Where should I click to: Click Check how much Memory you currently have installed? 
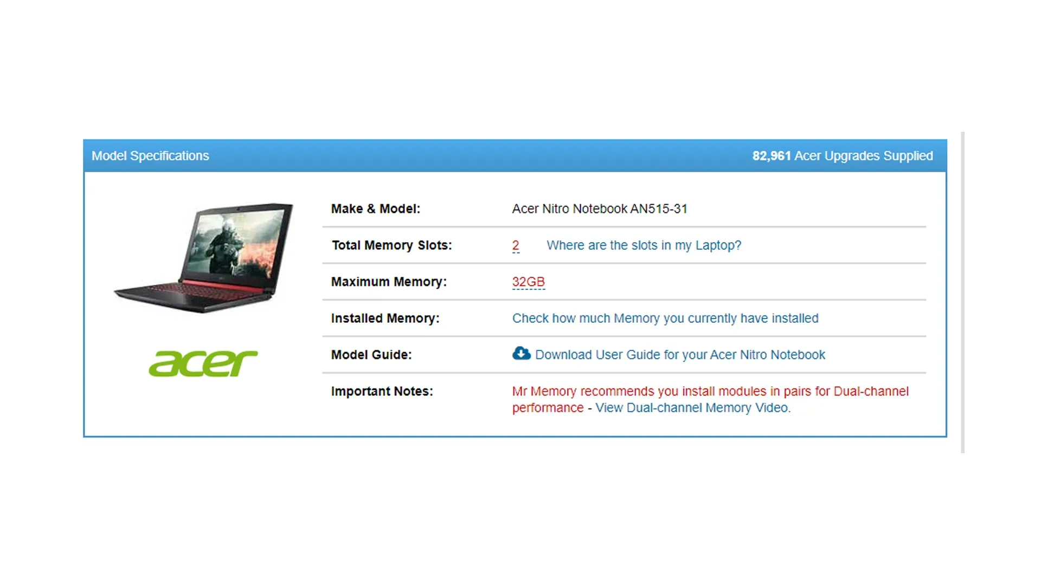pos(665,318)
